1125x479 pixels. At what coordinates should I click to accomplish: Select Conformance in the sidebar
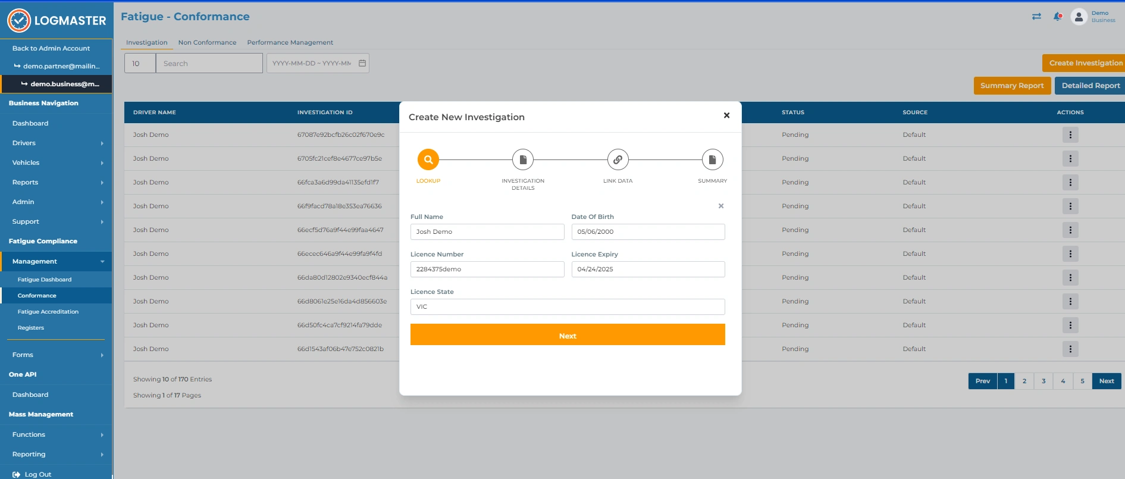click(56, 295)
